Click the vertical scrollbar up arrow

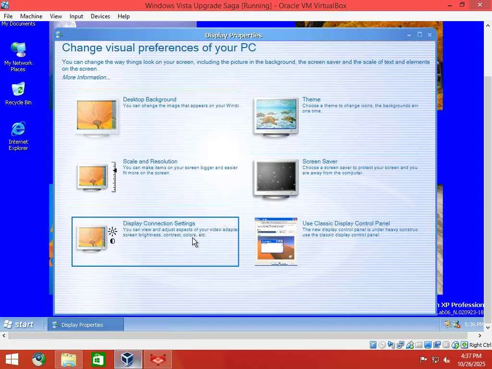(x=488, y=25)
